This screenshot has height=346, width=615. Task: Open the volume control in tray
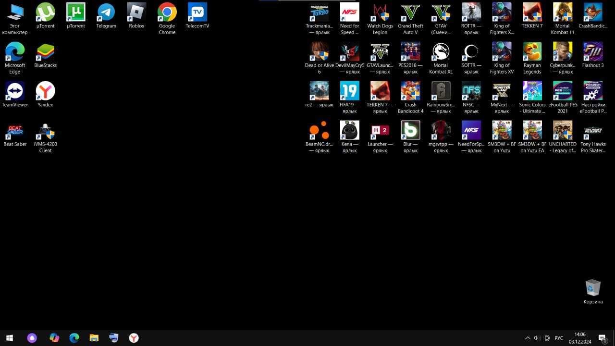click(537, 338)
